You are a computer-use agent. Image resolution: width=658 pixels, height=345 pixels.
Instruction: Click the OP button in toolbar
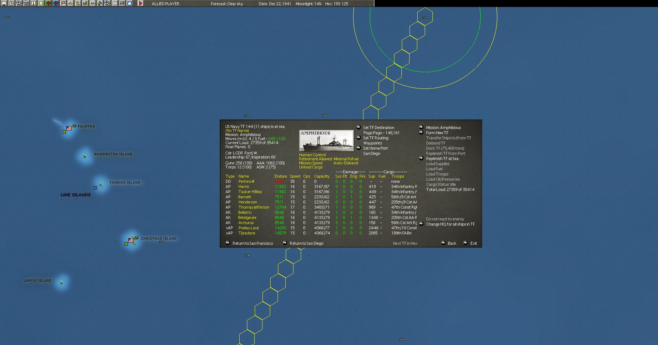pyautogui.click(x=115, y=3)
